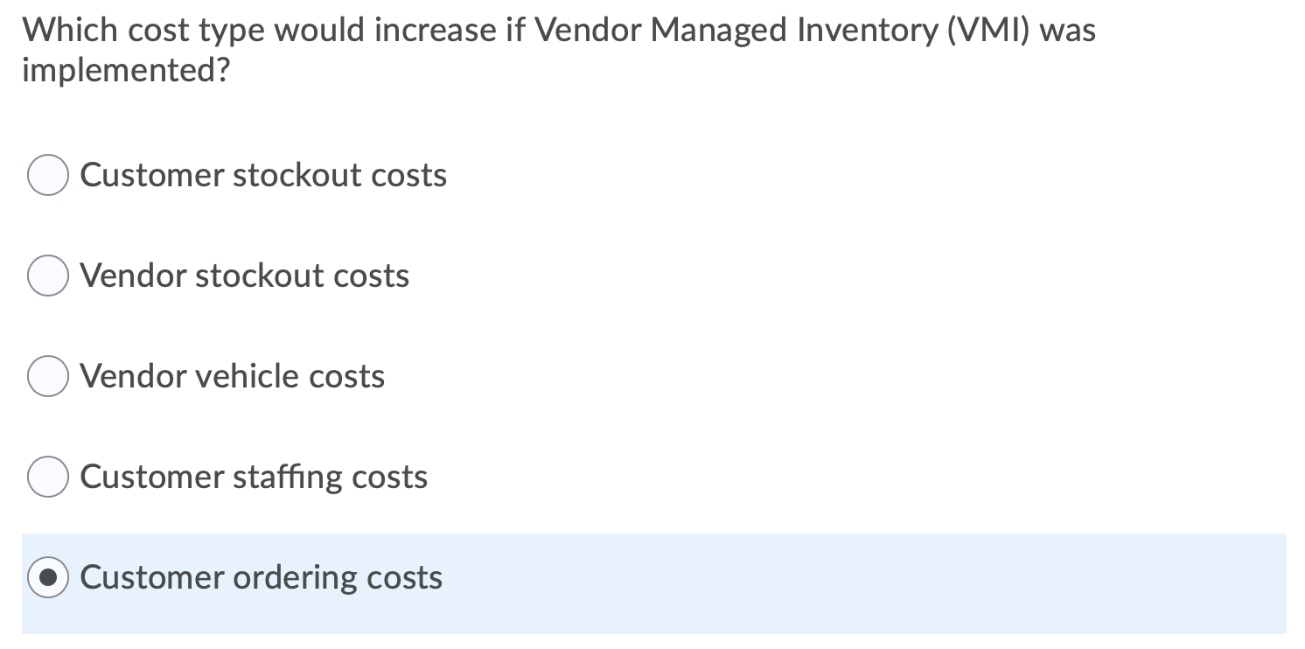The image size is (1305, 649).
Task: Select the Vendor stockout costs radio button
Action: tap(48, 276)
